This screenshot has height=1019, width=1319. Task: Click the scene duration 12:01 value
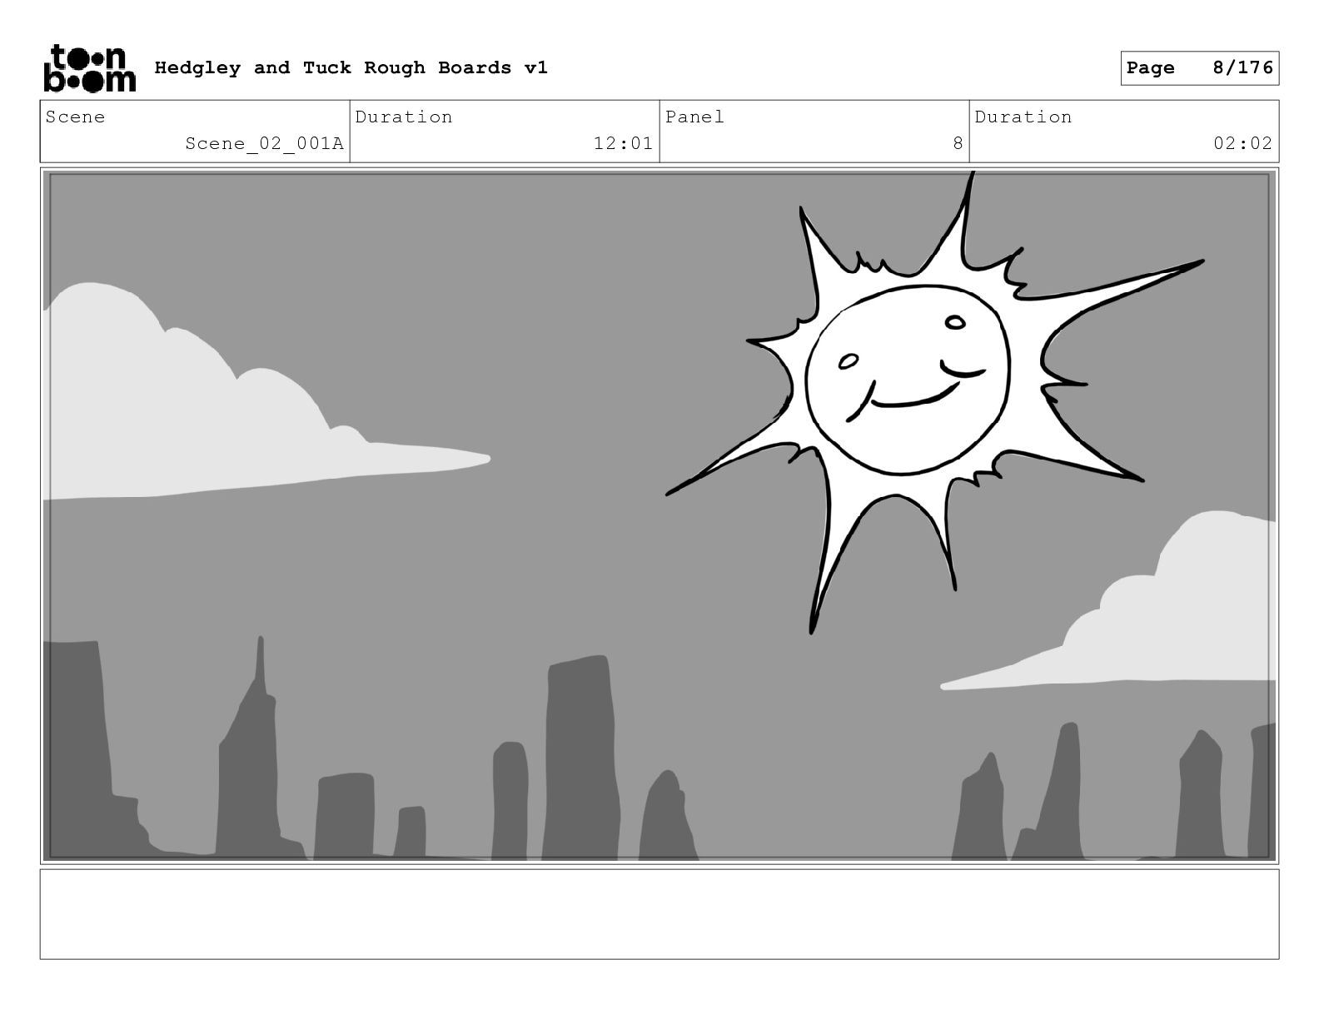click(x=623, y=143)
